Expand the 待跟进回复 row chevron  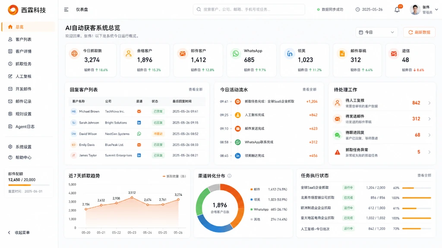click(x=429, y=135)
